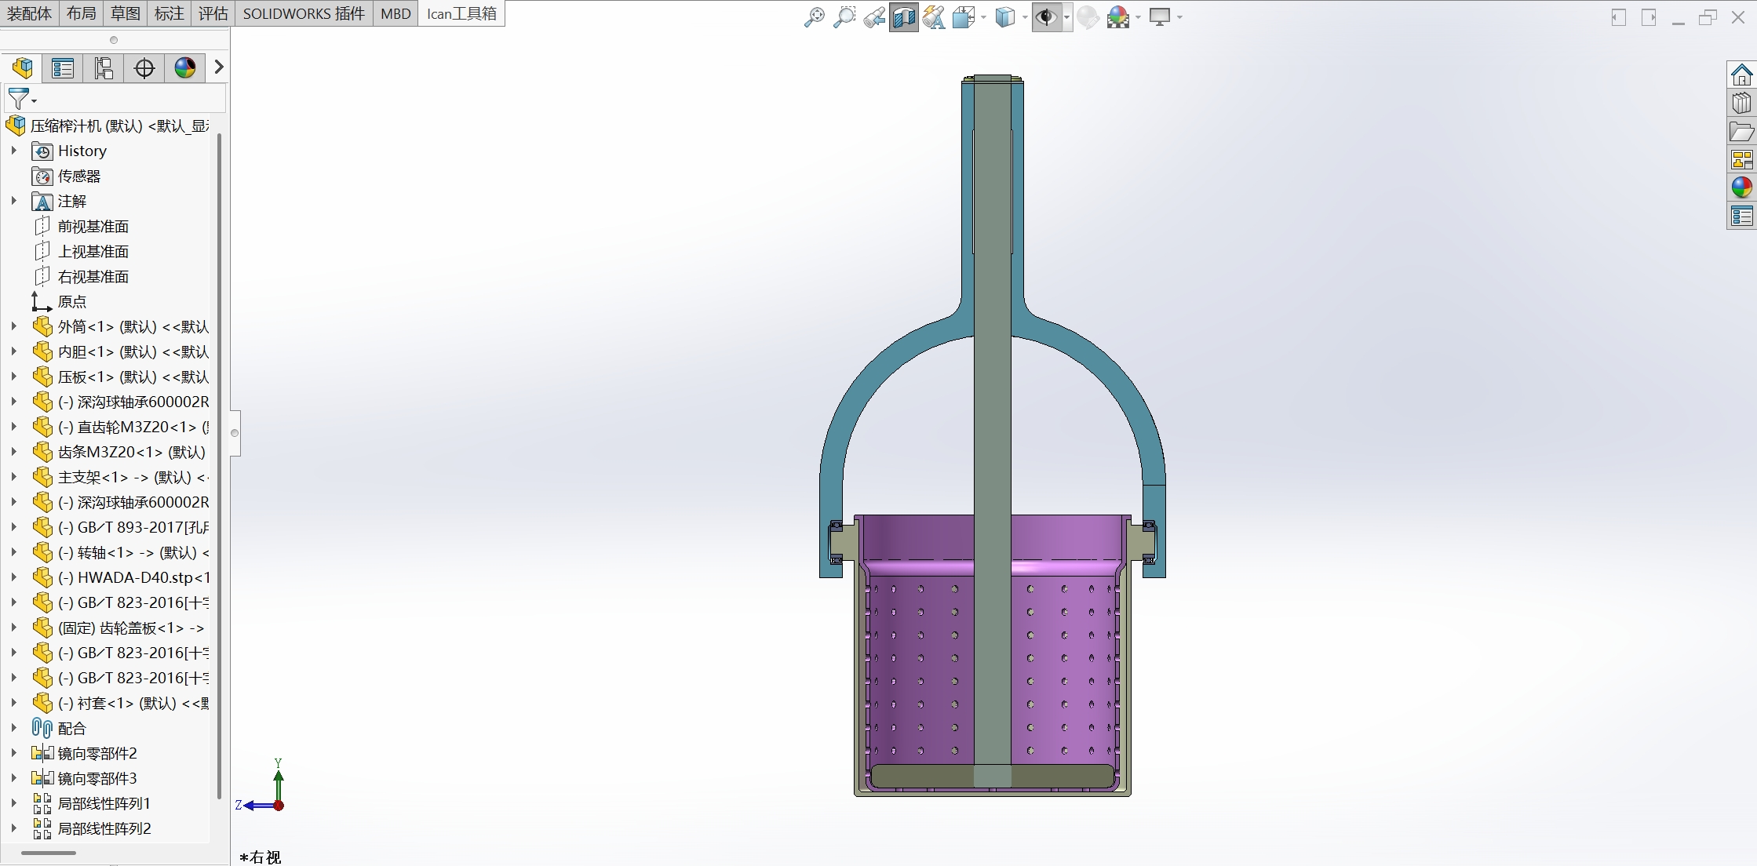Select the Zoom to Area tool
Viewport: 1757px width, 866px height.
coord(844,17)
